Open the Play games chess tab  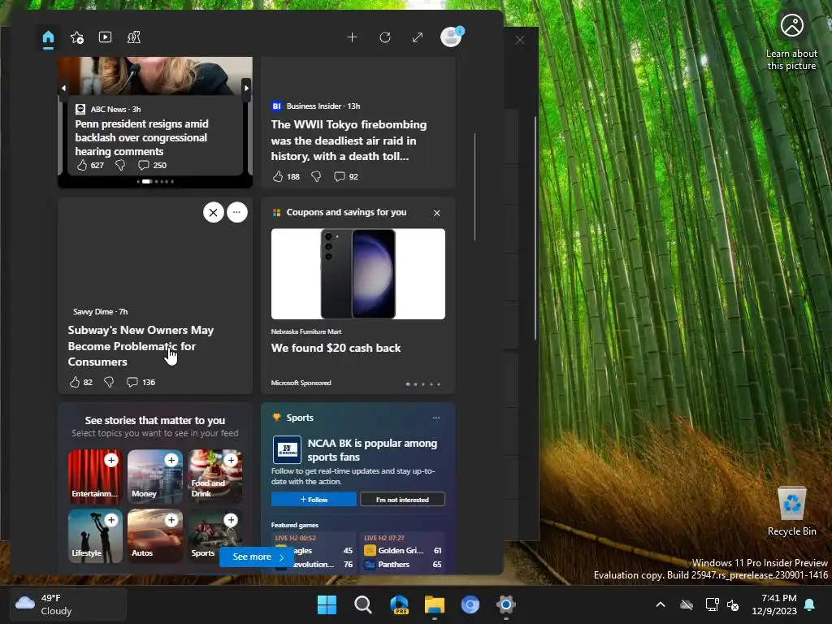[x=134, y=37]
